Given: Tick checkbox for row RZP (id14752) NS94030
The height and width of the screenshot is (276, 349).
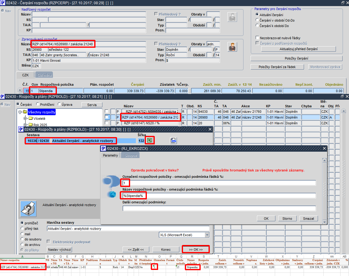Looking at the screenshot, I should point(107,111).
